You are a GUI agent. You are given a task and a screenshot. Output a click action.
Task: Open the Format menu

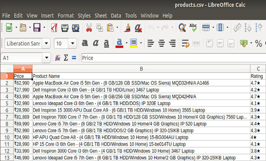click(x=66, y=16)
